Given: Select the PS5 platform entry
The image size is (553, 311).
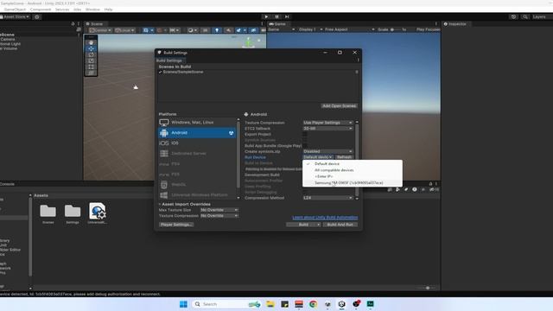Looking at the screenshot, I should point(197,175).
